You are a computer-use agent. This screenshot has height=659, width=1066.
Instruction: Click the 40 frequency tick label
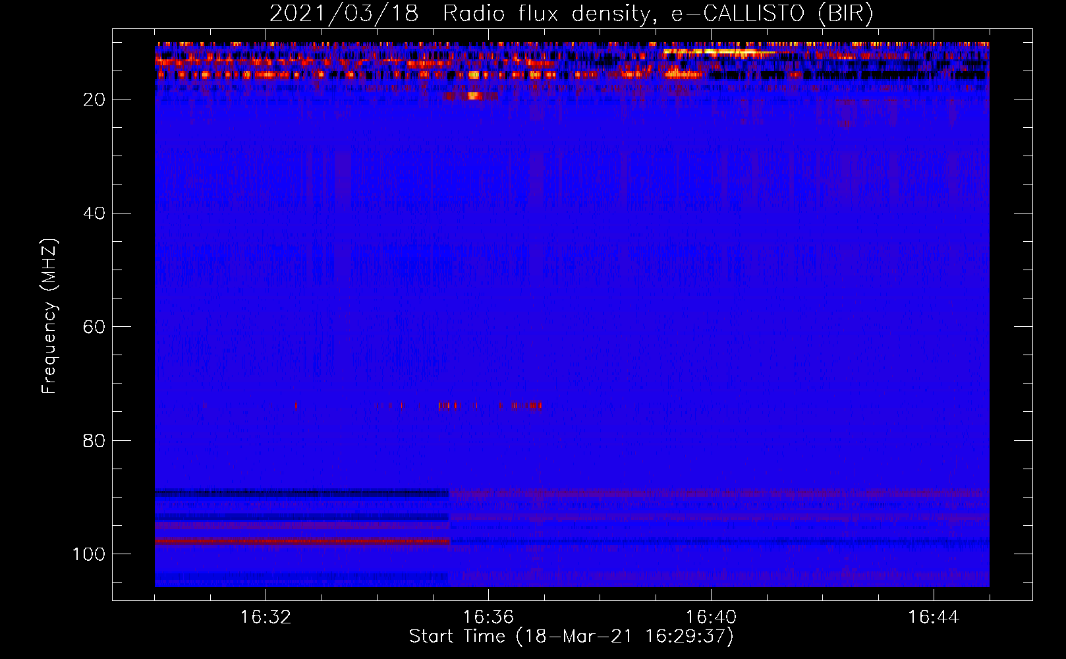pos(94,214)
